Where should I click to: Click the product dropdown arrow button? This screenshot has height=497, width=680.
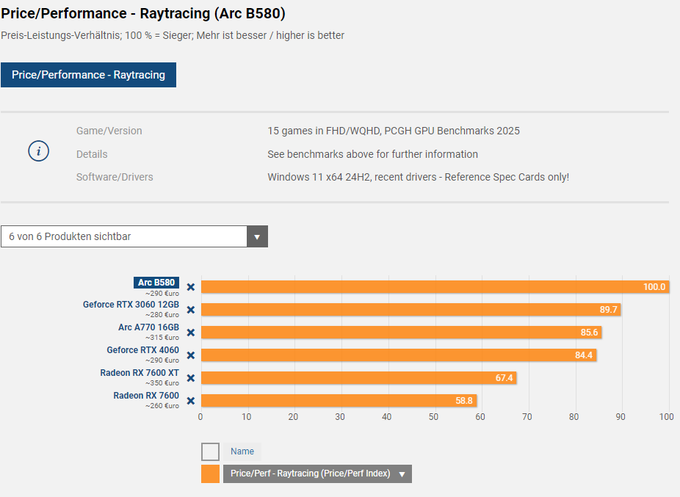(x=257, y=236)
